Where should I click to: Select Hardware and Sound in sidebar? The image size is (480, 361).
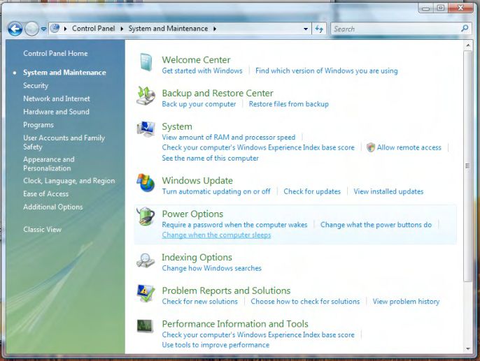coord(56,112)
